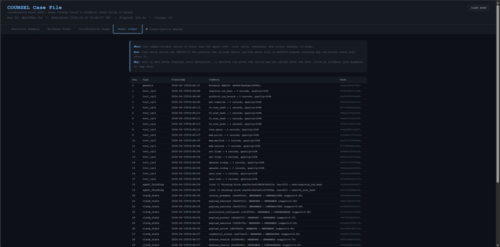Viewport: 500px width, 247px height.
Task: Click the Type column header
Action: (145, 80)
